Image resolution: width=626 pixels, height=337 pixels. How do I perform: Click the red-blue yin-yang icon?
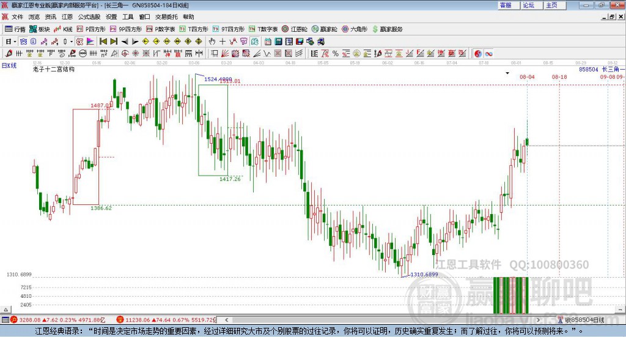click(x=478, y=53)
